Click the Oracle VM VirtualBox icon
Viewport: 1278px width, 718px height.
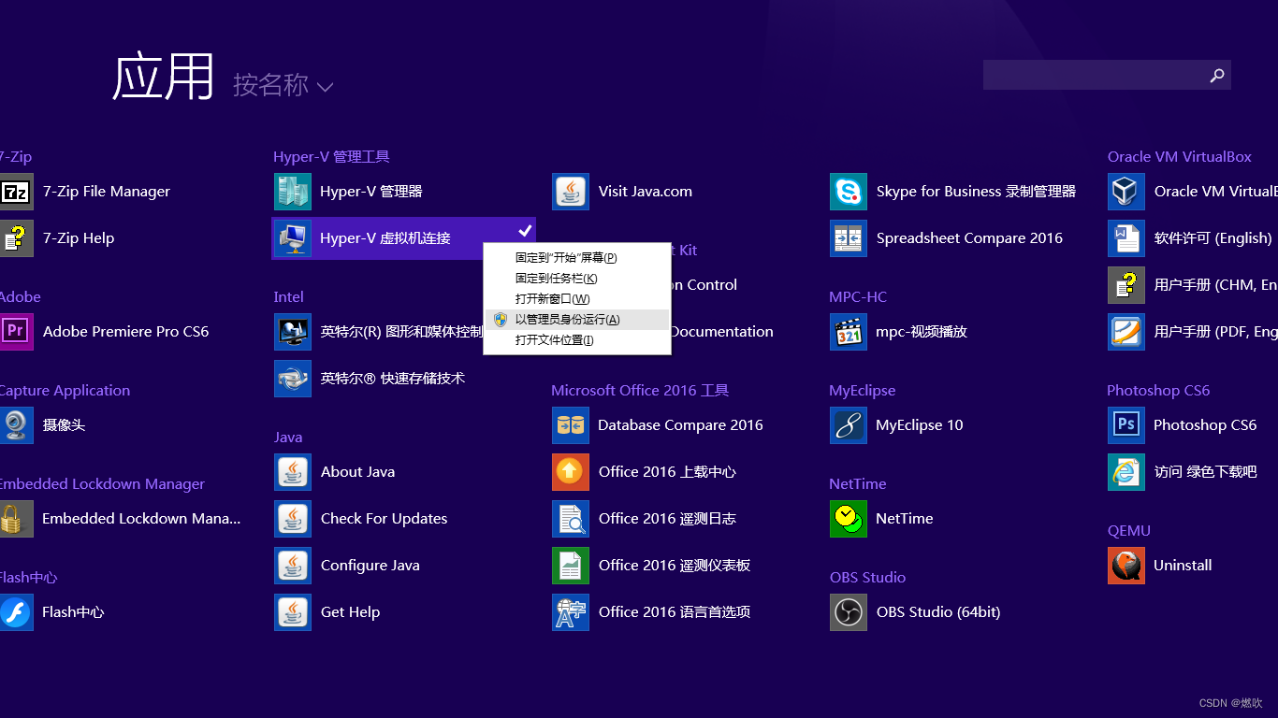(1126, 192)
